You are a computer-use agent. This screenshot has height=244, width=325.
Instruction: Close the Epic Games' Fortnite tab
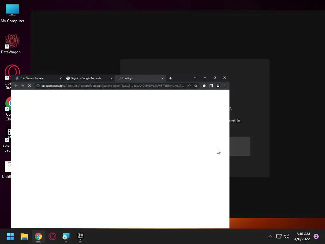pyautogui.click(x=61, y=78)
